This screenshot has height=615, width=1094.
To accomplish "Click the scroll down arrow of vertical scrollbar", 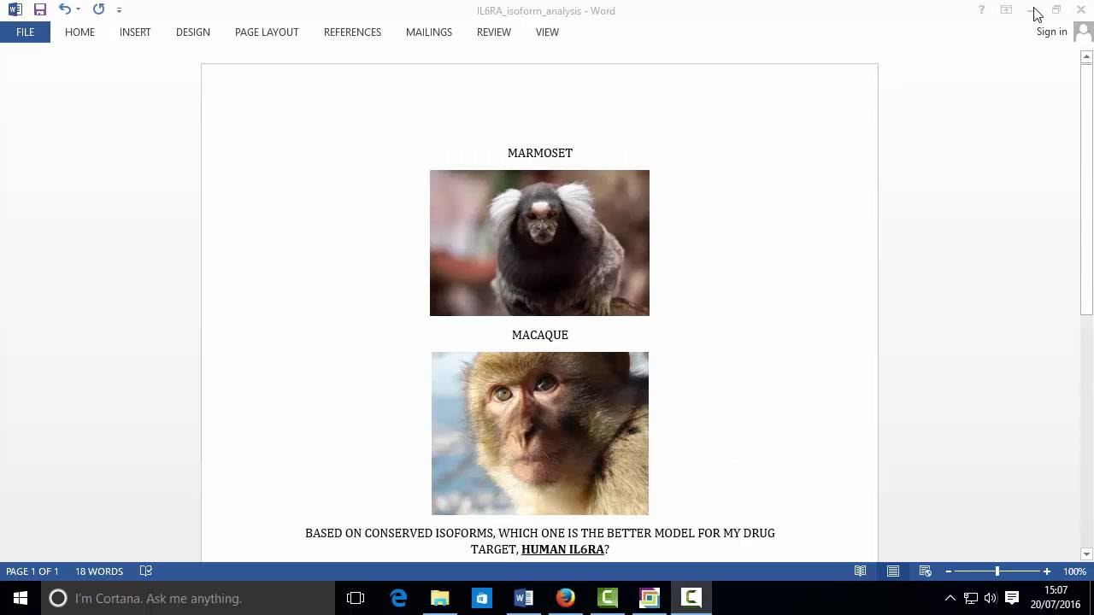I will coord(1086,554).
